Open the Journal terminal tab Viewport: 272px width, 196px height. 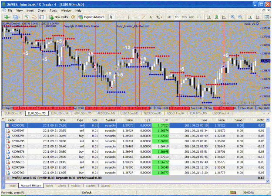click(x=105, y=186)
